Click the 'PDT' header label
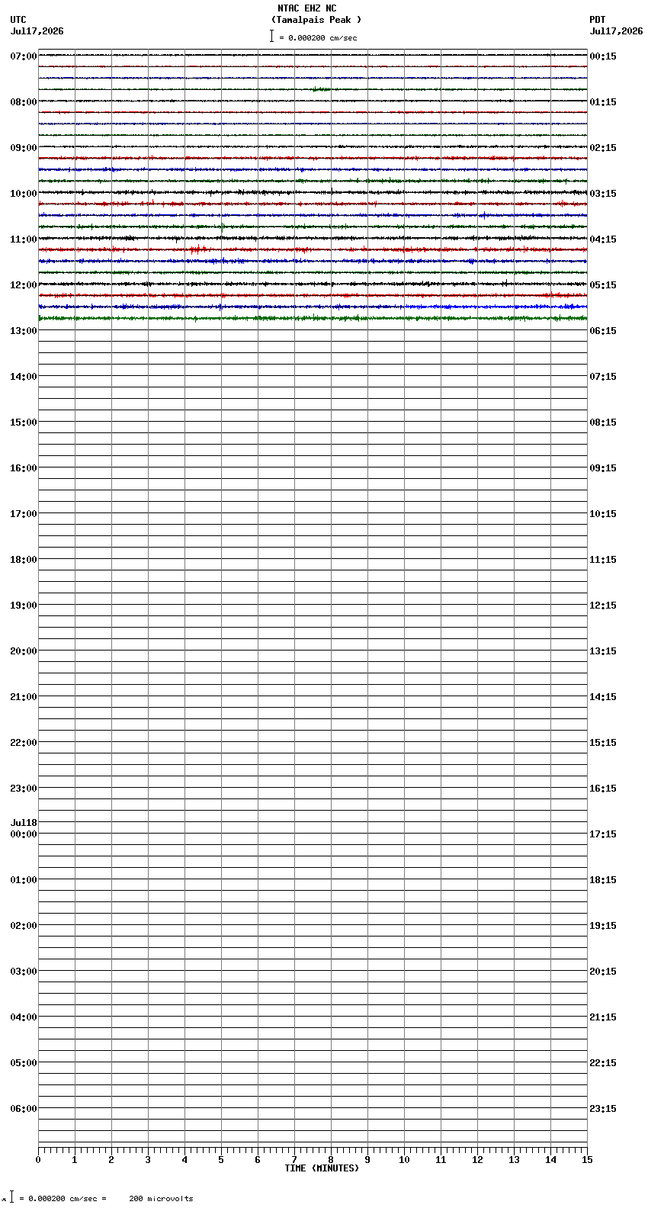The image size is (648, 1208). click(x=598, y=20)
